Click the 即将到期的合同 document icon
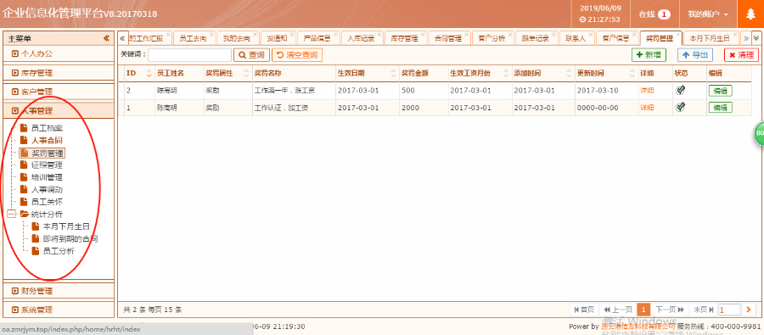Screen dimensions: 764x335 (35, 238)
